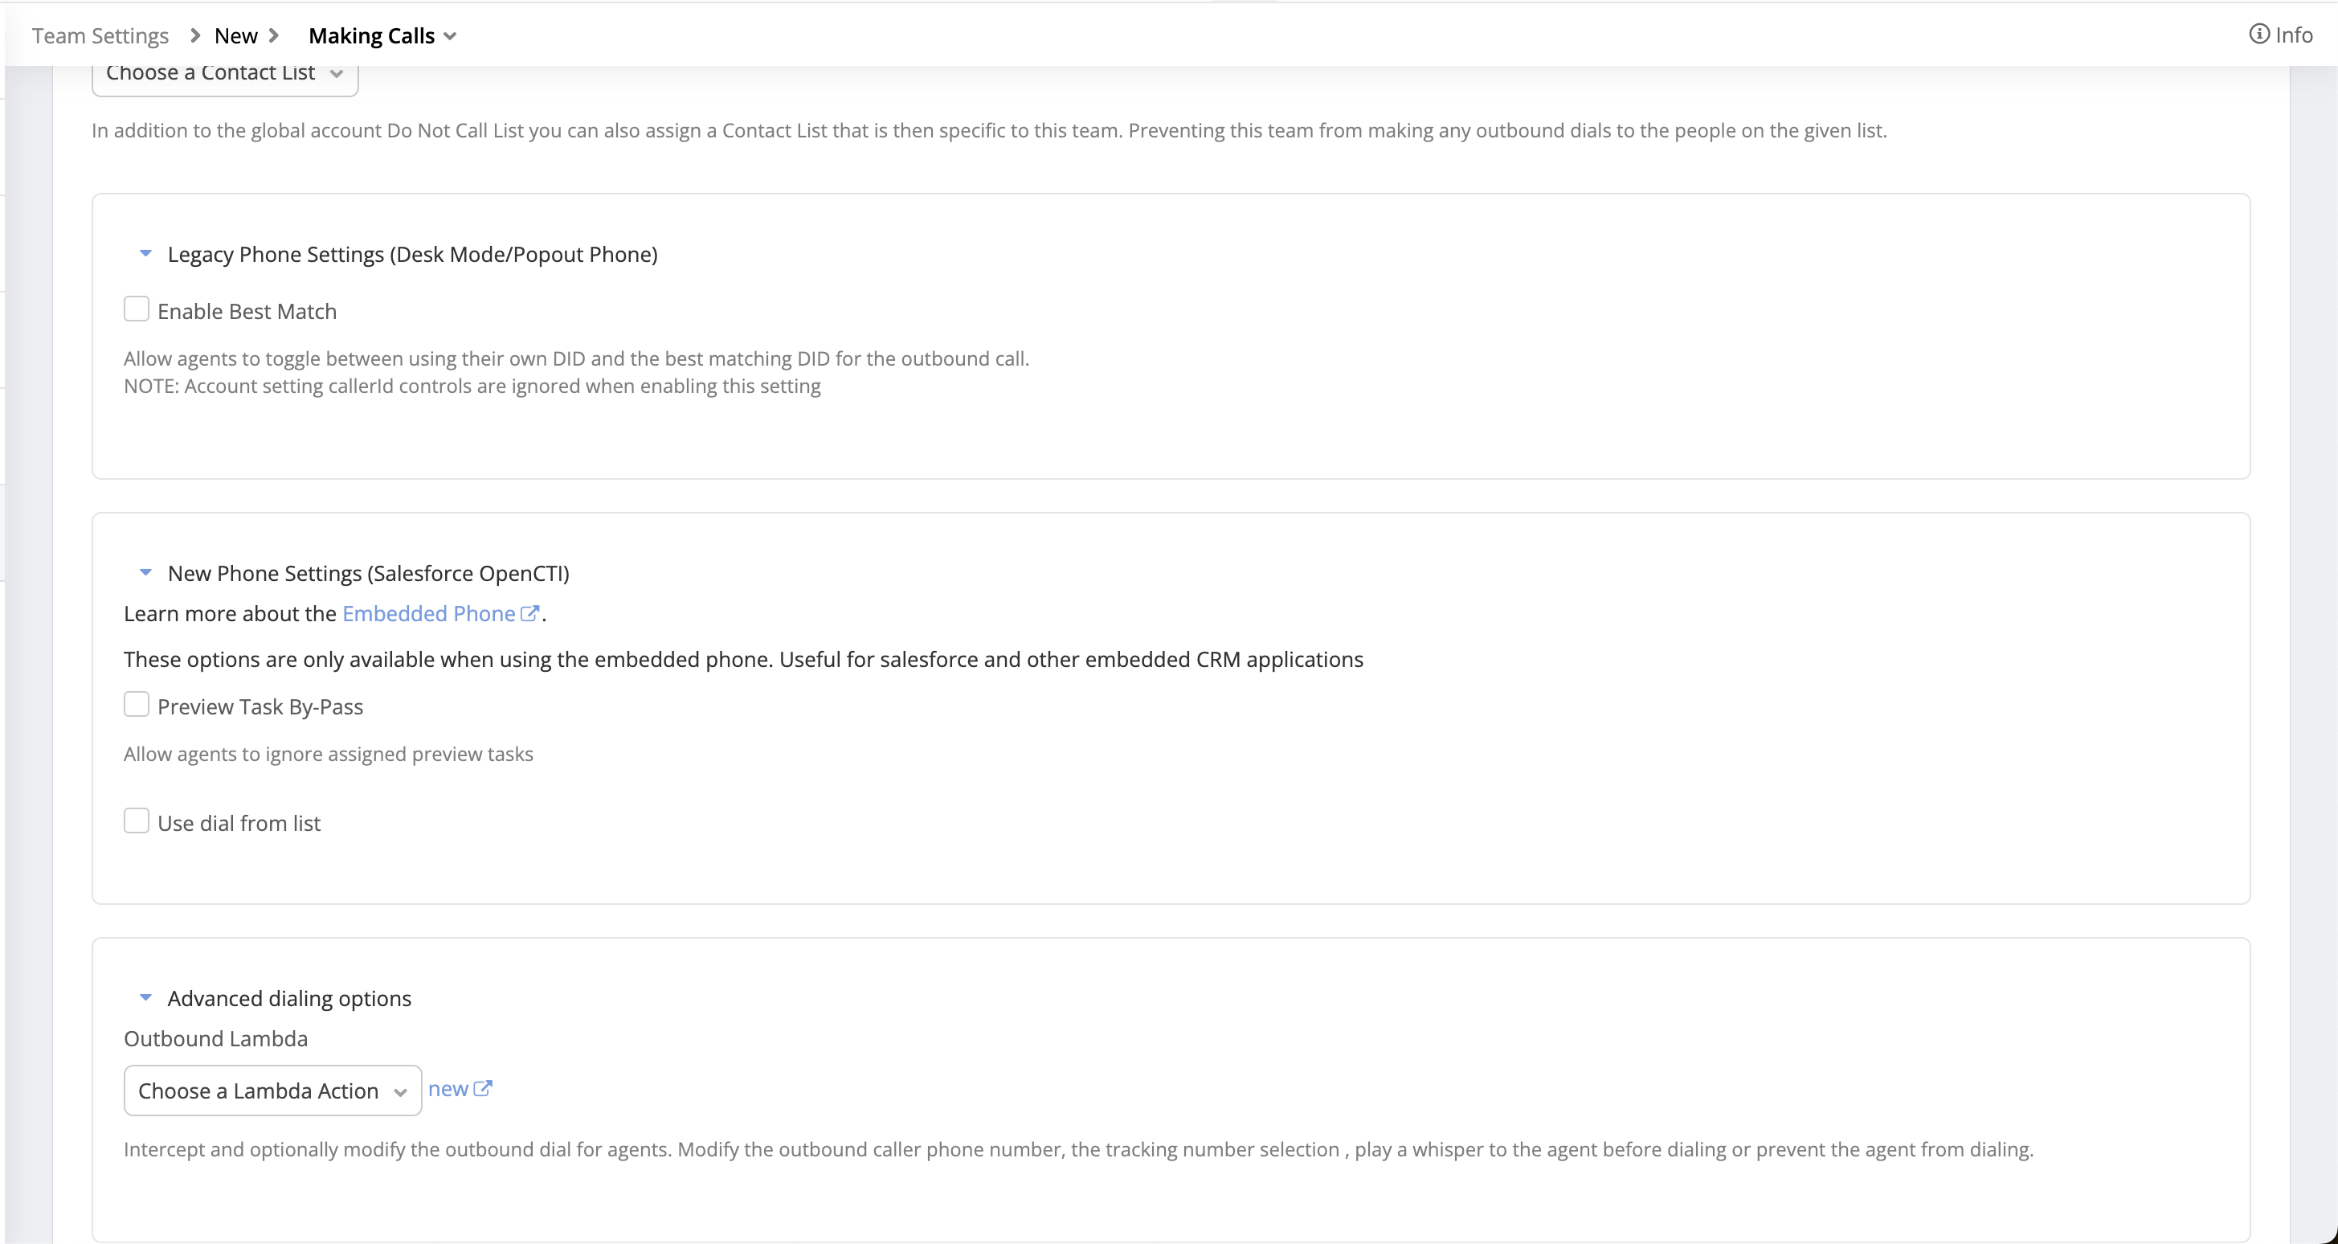Open Making Calls breadcrumb menu
The width and height of the screenshot is (2338, 1244).
(382, 35)
